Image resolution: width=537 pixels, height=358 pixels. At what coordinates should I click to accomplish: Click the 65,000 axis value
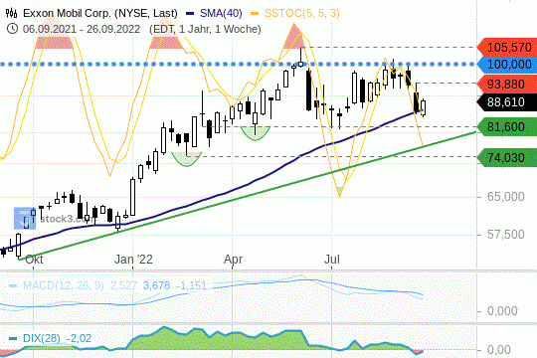click(506, 197)
